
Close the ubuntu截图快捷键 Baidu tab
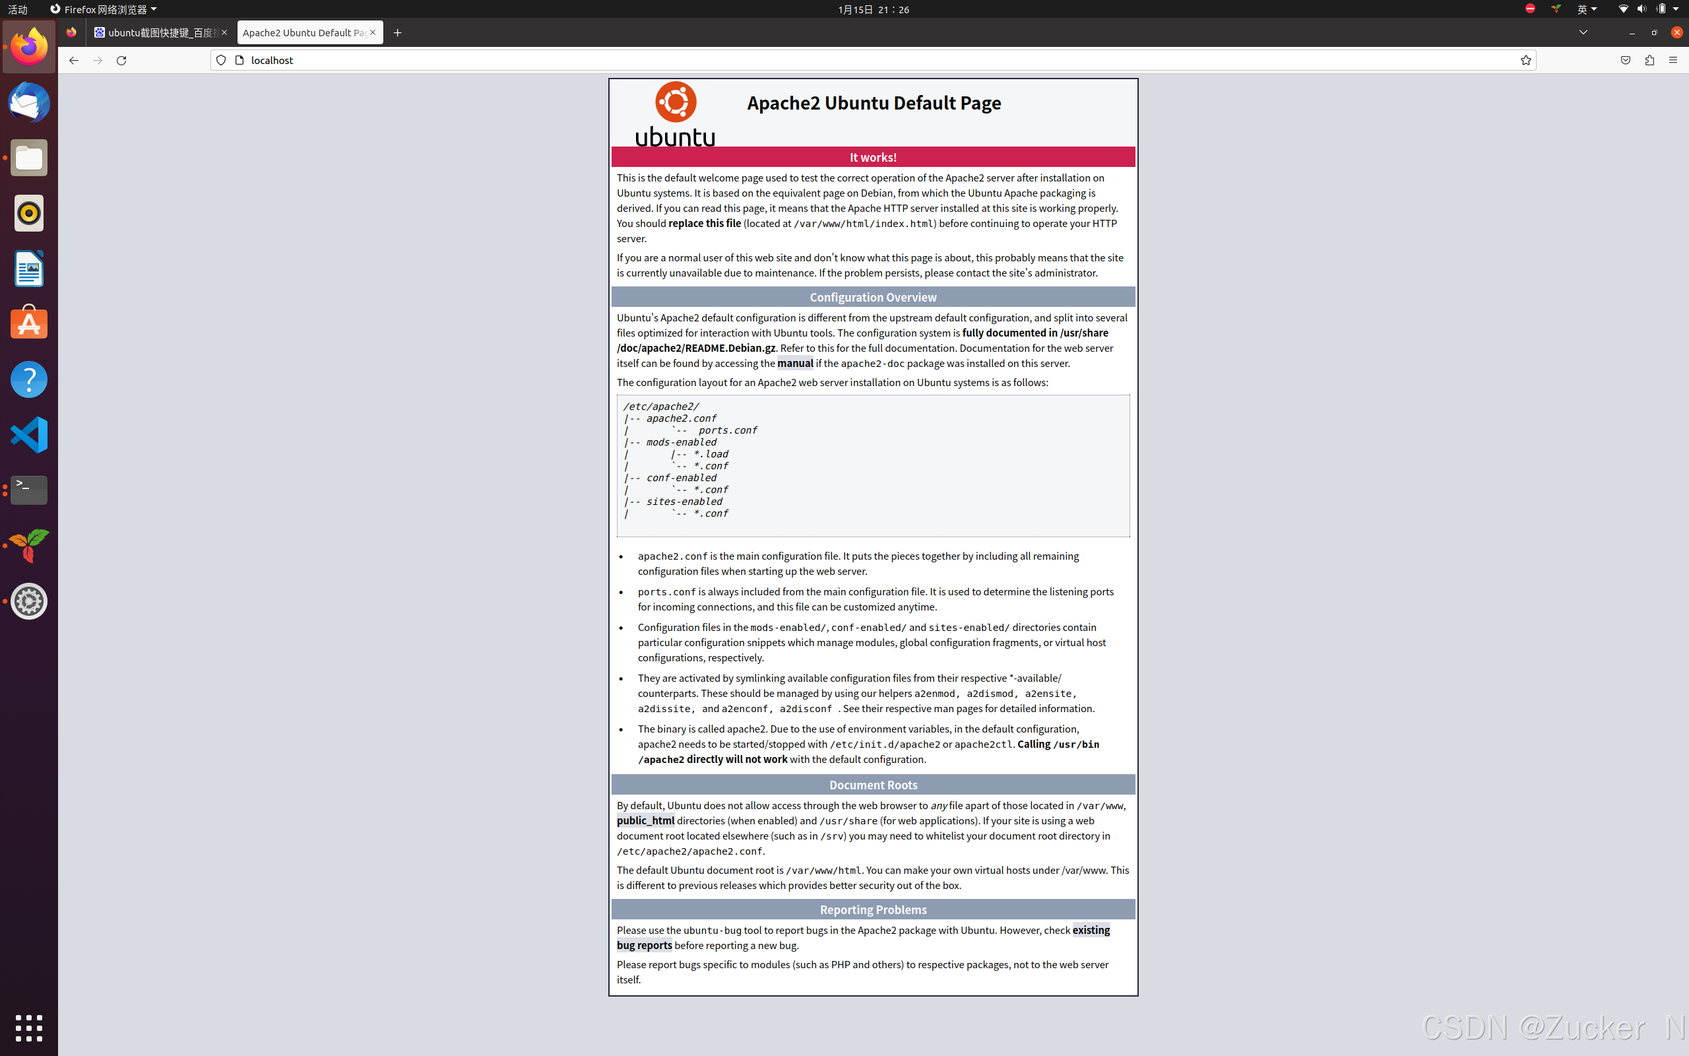click(224, 32)
